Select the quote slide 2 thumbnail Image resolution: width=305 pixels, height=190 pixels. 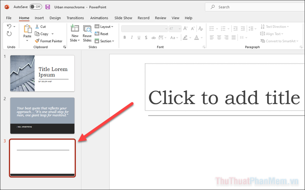click(42, 115)
